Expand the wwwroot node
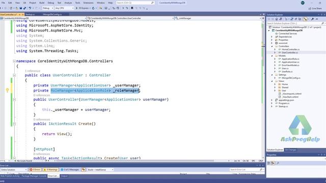The image size is (326, 183). (271, 43)
